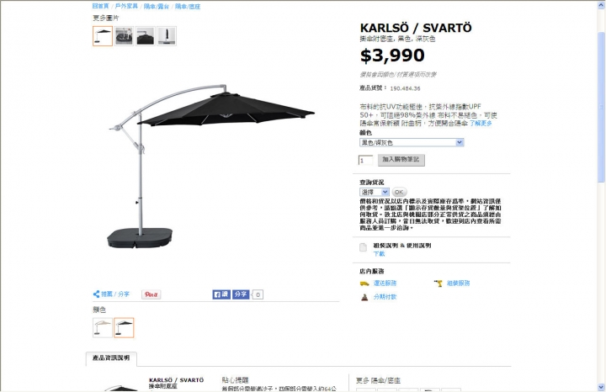Open the 顏色 color dropdown

click(412, 142)
